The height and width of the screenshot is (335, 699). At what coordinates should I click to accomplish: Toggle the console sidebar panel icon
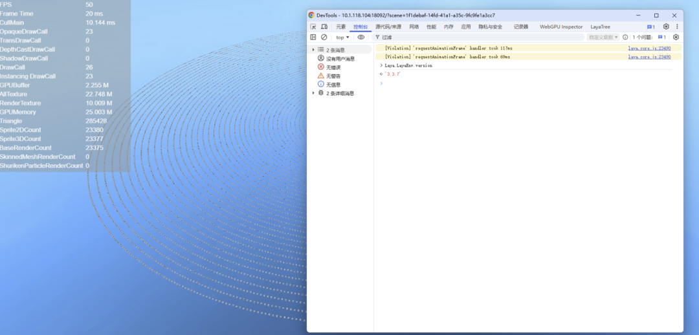click(x=313, y=38)
